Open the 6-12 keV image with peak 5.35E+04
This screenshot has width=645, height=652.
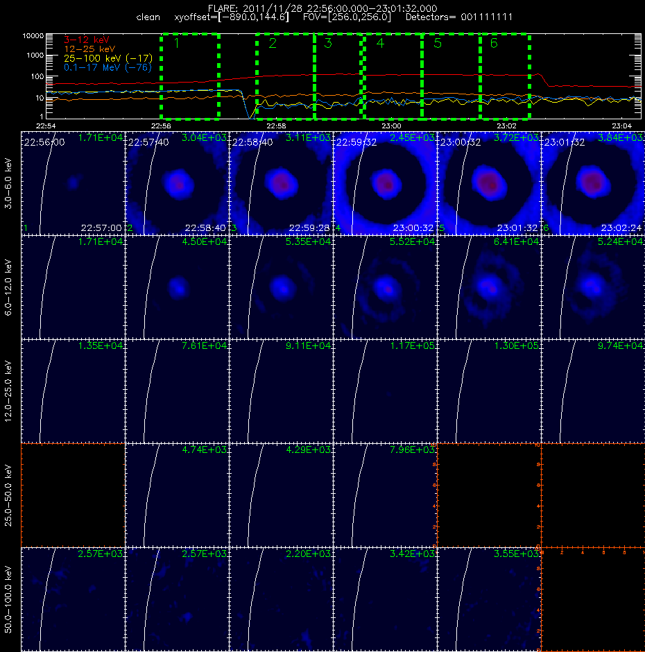tap(281, 287)
